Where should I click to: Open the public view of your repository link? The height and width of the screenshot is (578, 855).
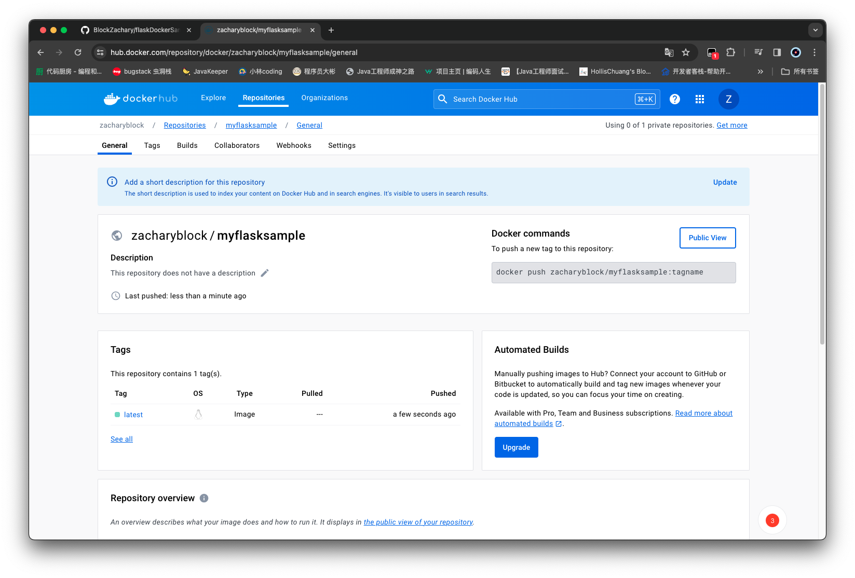(418, 522)
